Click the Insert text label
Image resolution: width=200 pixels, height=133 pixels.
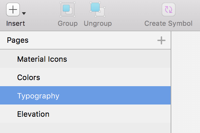pyautogui.click(x=16, y=23)
